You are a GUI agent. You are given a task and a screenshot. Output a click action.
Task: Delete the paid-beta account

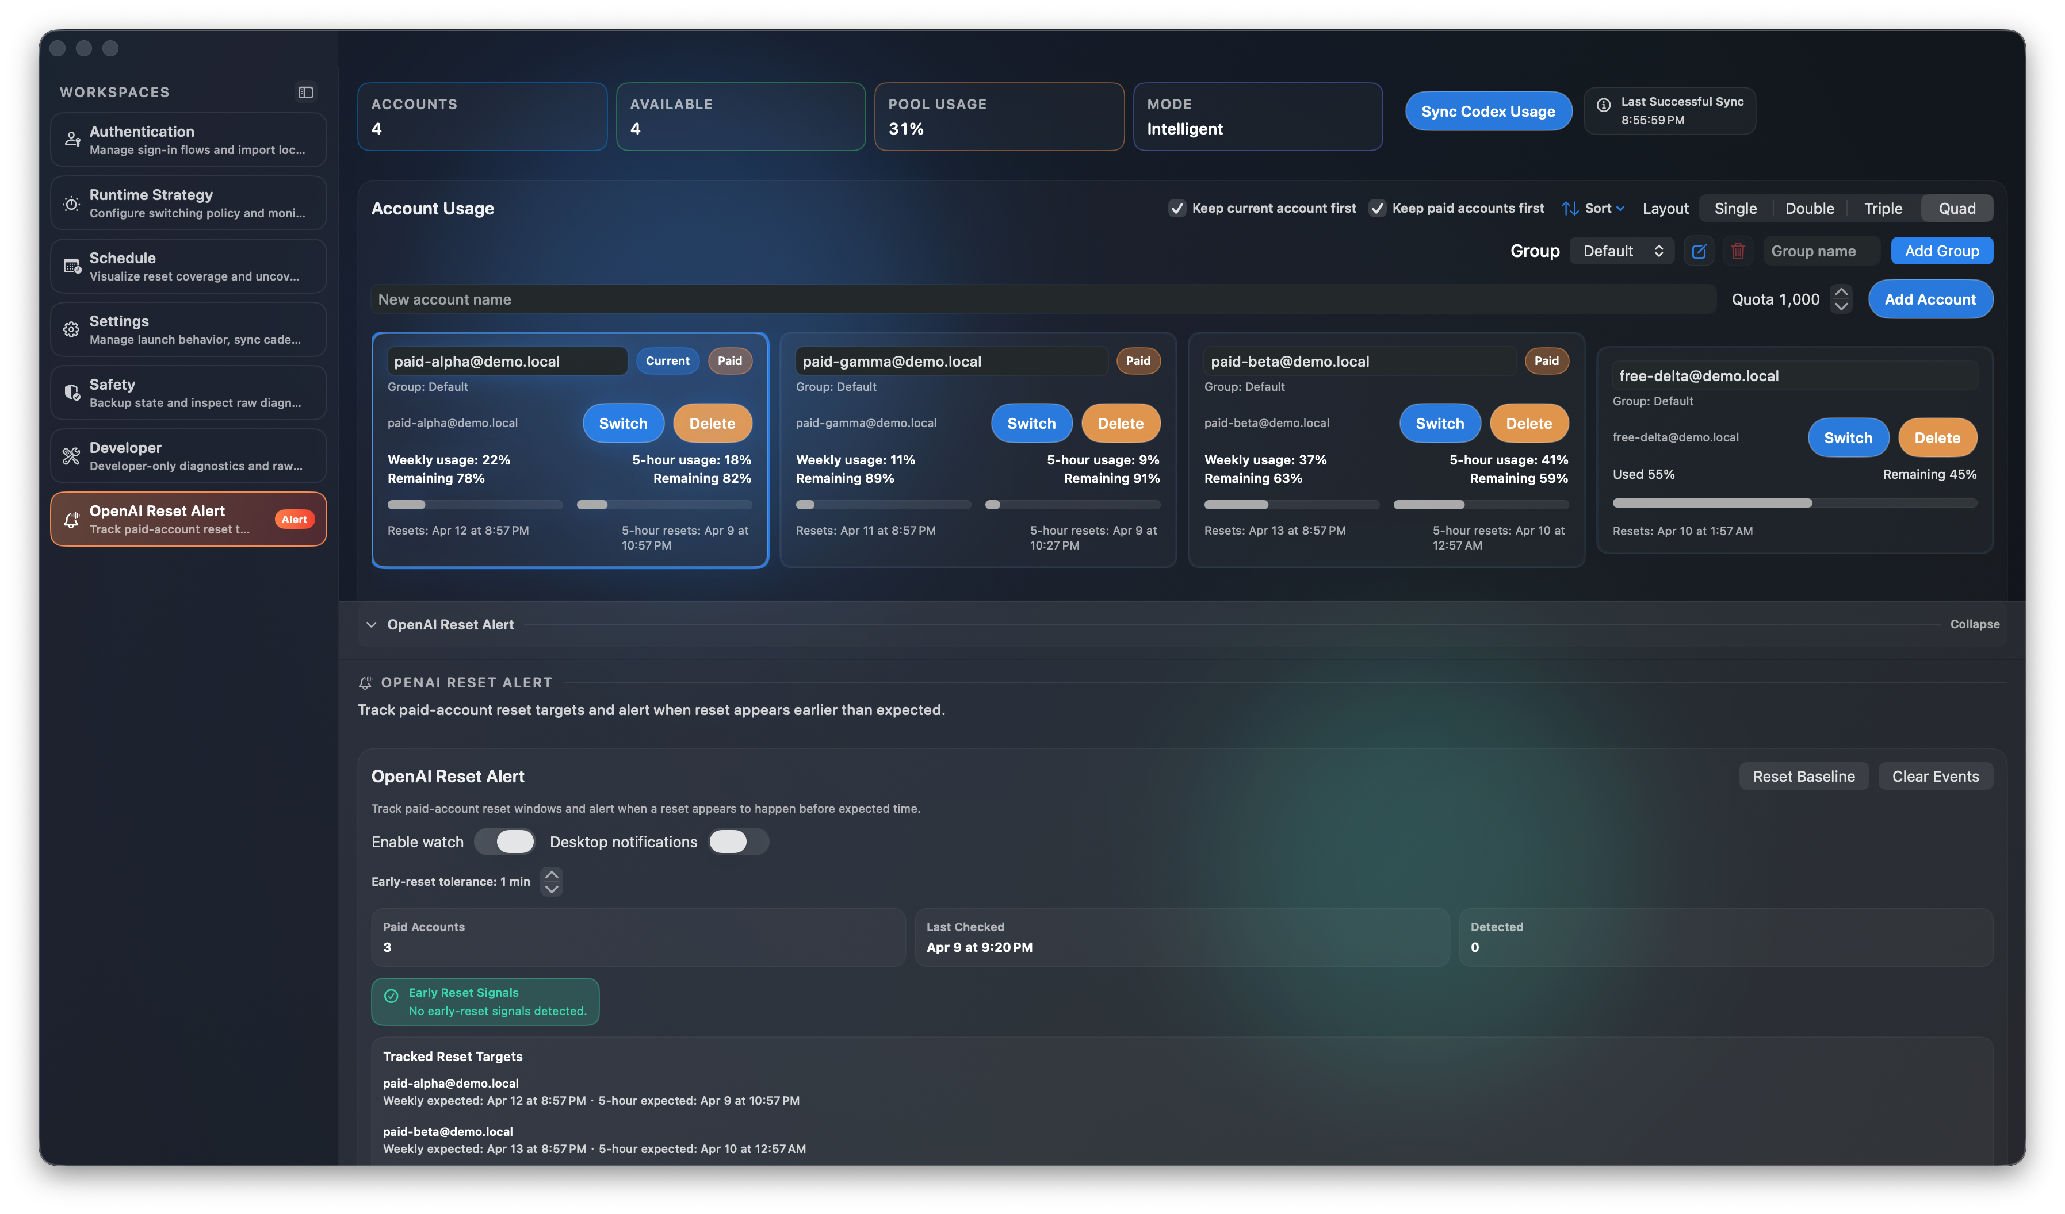(x=1528, y=423)
